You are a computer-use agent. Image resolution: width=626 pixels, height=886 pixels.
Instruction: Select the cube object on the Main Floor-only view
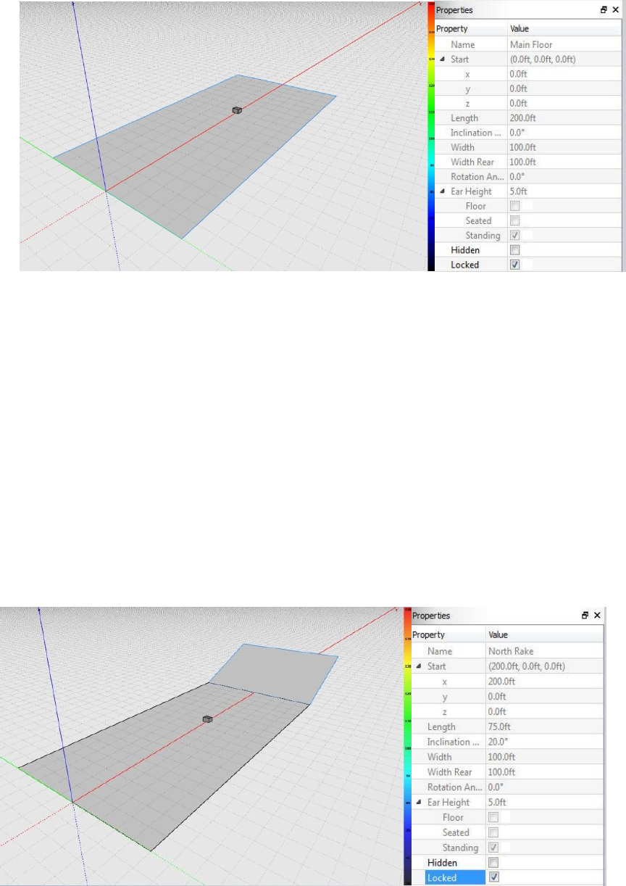coord(236,110)
